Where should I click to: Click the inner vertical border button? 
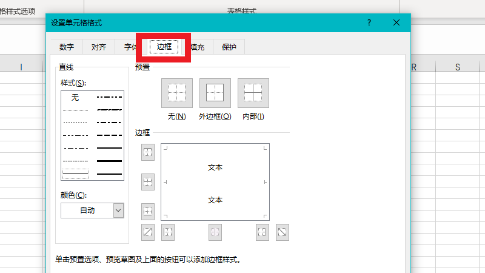(215, 231)
